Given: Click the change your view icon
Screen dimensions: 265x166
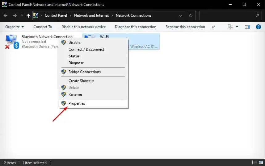Looking at the screenshot, I should pos(230,27).
